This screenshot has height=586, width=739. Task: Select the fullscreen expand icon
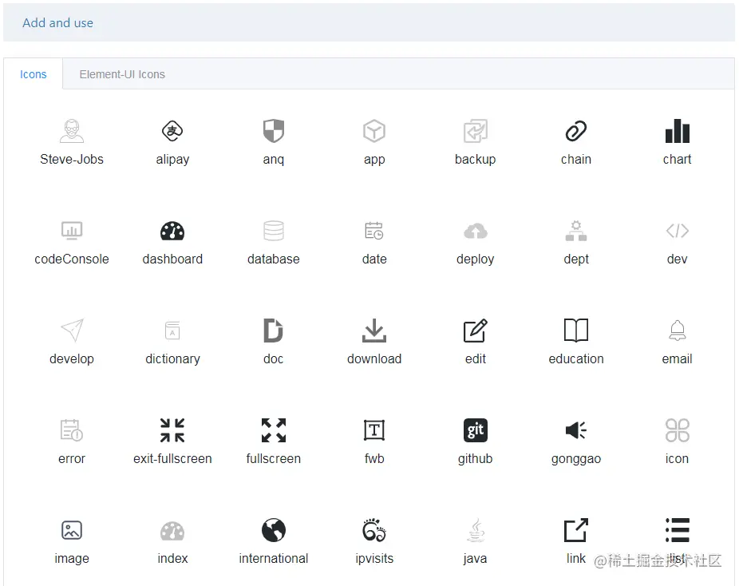(x=274, y=430)
